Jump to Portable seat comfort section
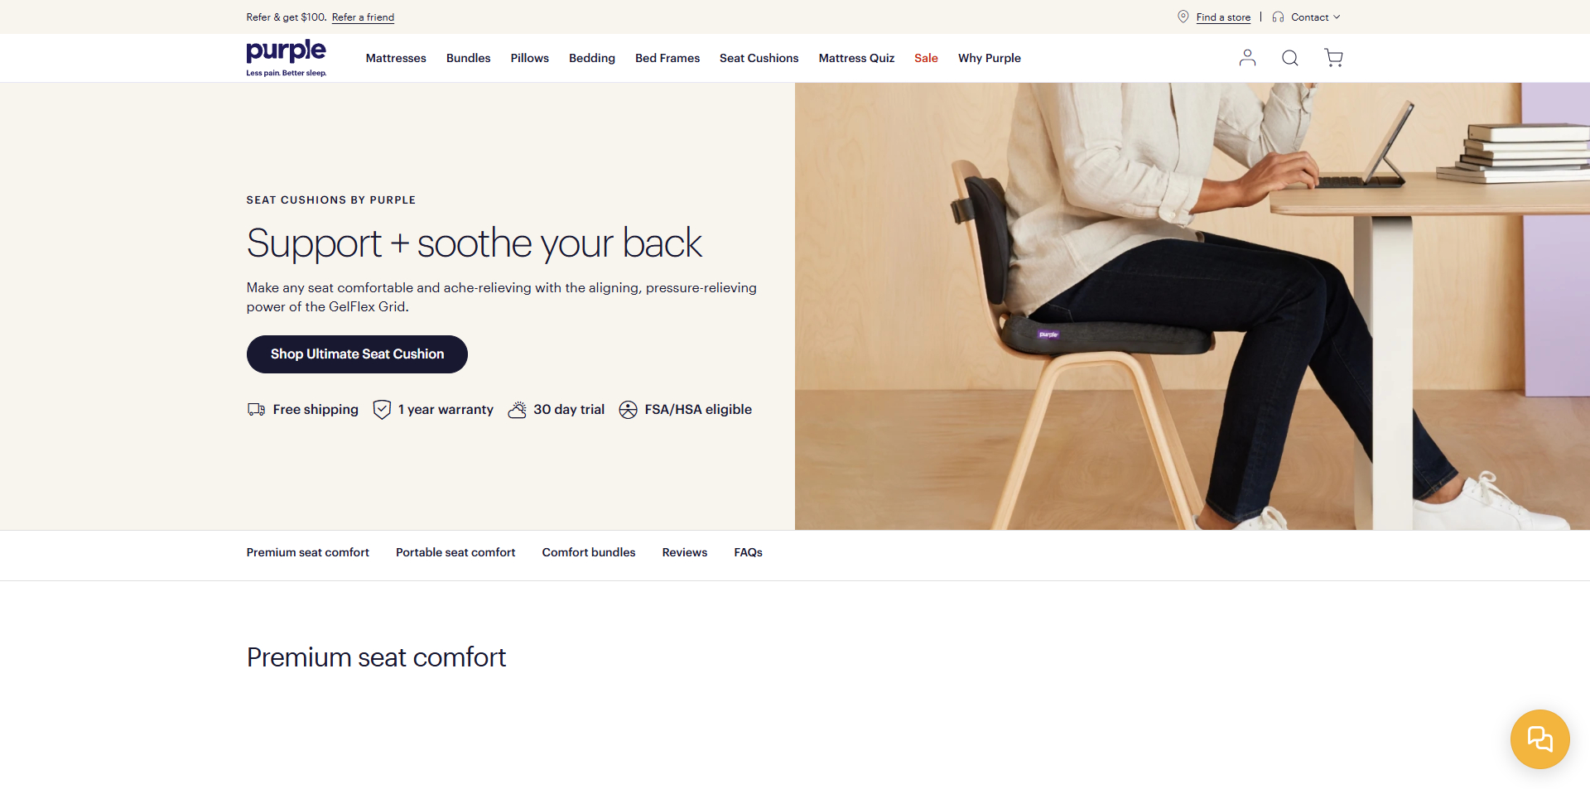1590x789 pixels. (x=455, y=552)
